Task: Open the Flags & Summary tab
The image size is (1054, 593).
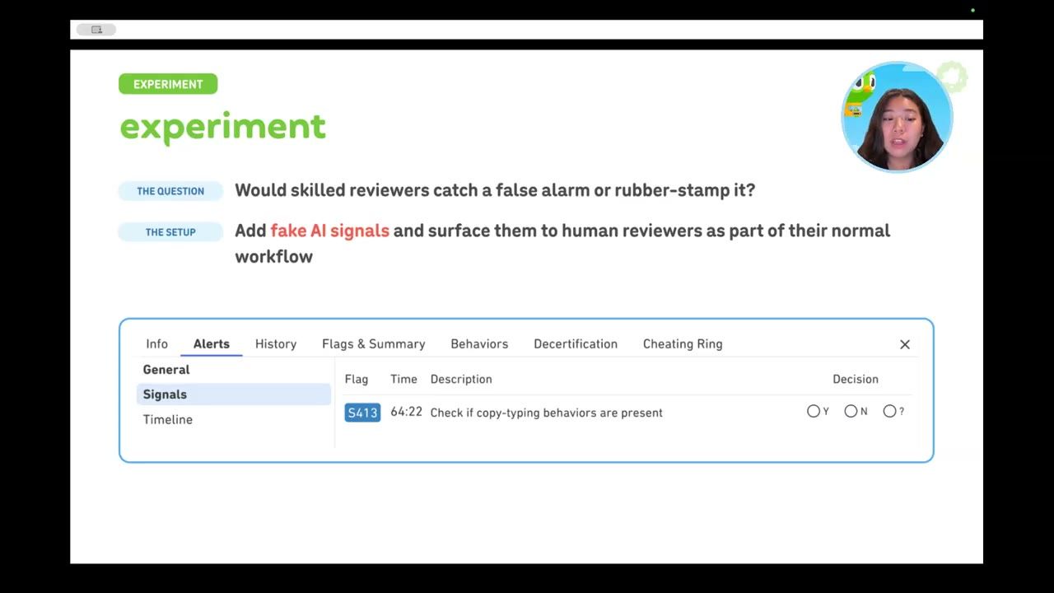Action: pos(374,344)
